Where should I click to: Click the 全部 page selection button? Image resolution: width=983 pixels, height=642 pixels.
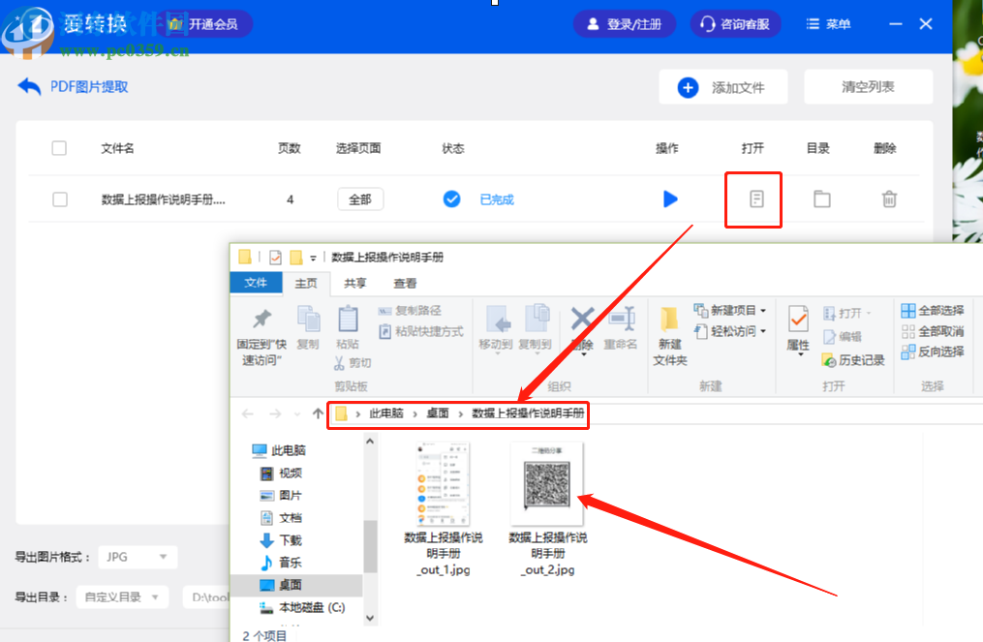pyautogui.click(x=360, y=199)
